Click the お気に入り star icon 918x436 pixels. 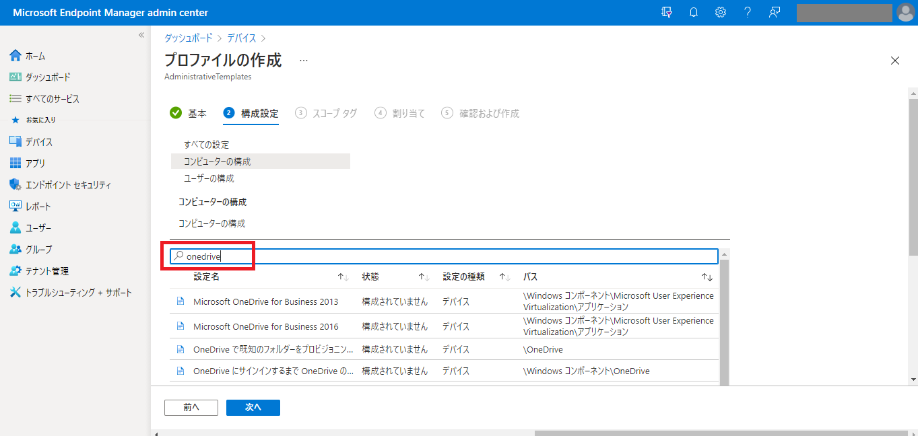(x=15, y=120)
